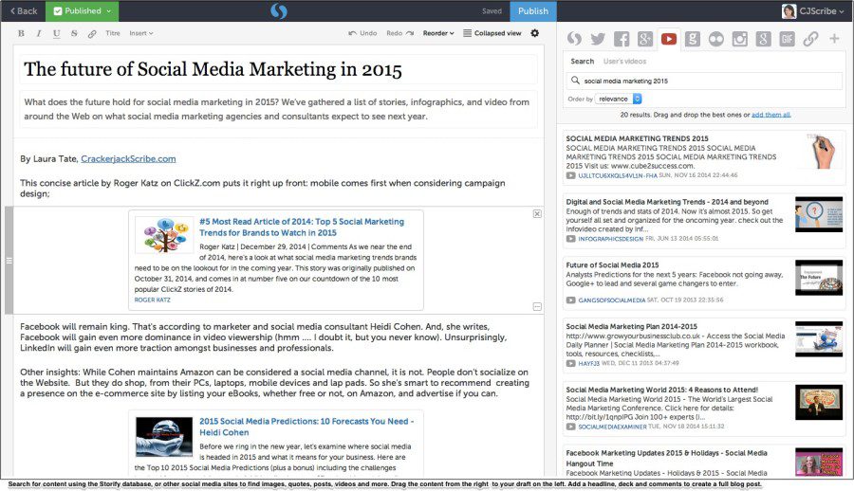Select the Twitter source icon

598,39
